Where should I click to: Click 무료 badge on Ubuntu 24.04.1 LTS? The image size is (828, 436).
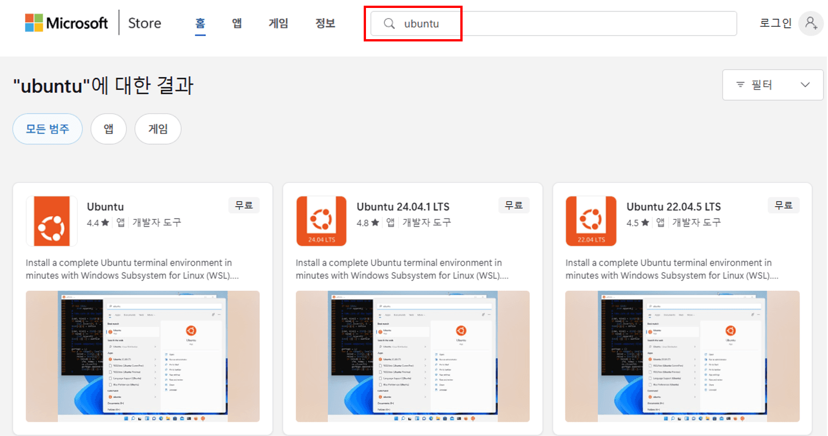(514, 206)
